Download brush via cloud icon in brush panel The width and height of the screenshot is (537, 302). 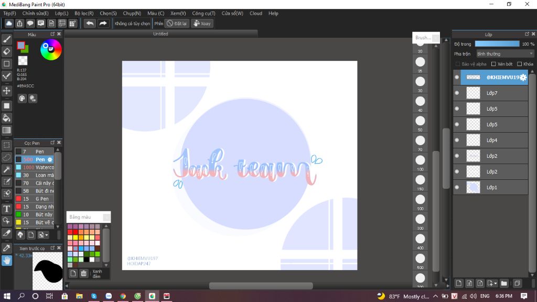pos(20,235)
